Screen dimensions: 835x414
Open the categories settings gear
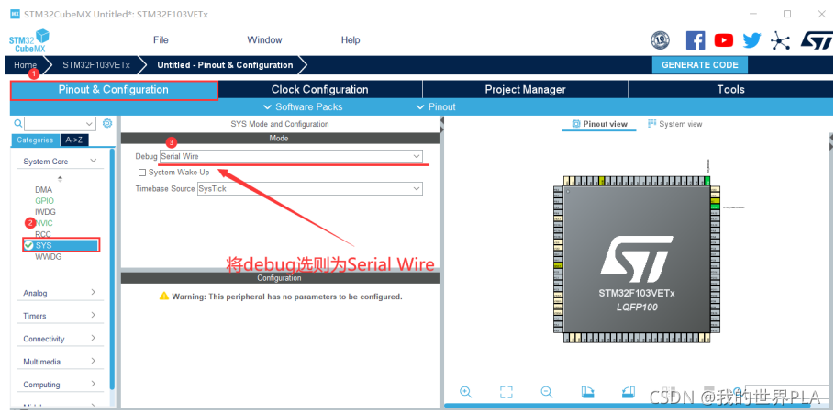(107, 124)
